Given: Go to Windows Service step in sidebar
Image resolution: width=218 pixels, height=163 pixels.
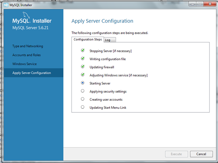Looking at the screenshot, I should (x=25, y=64).
